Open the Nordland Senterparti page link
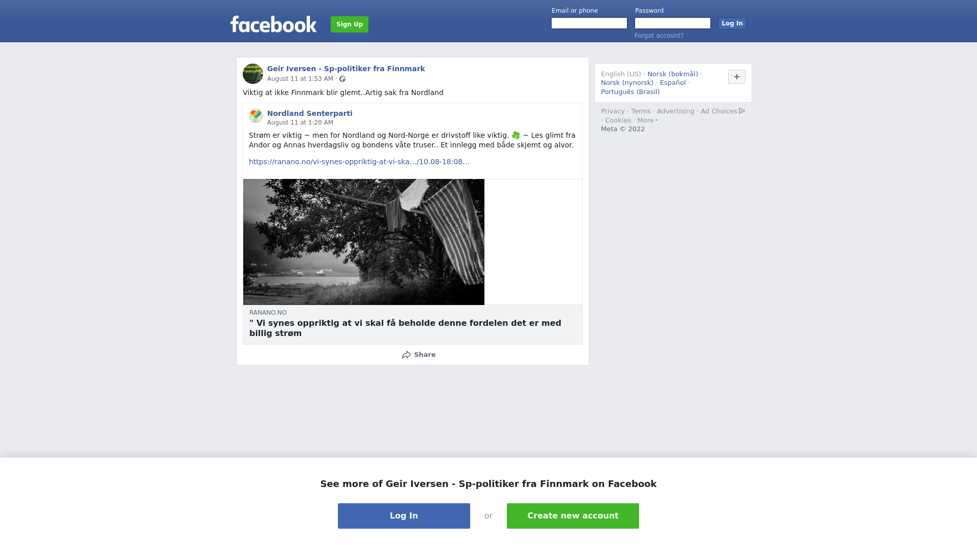 point(310,113)
